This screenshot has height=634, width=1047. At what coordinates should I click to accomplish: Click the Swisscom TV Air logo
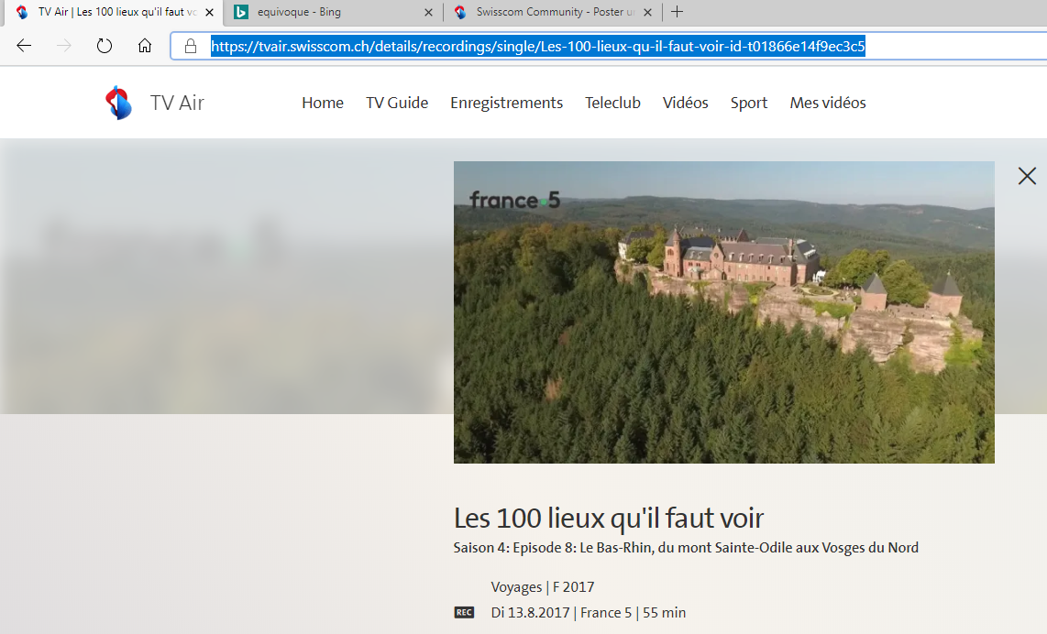118,103
